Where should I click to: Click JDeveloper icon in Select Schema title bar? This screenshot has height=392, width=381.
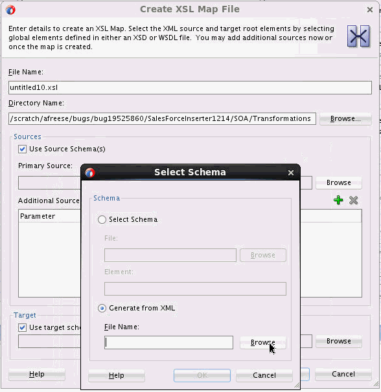pyautogui.click(x=89, y=173)
